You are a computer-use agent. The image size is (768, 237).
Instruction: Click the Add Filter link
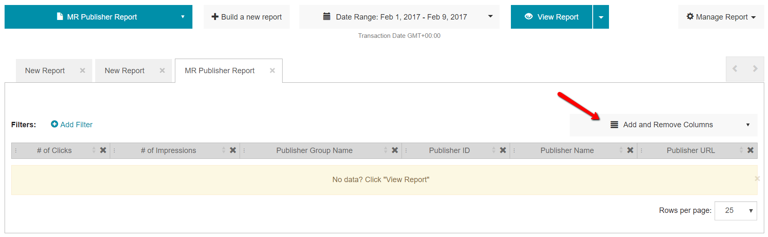click(72, 125)
